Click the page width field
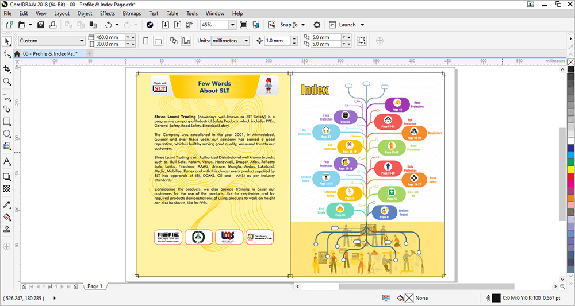575x306 pixels. pyautogui.click(x=110, y=37)
